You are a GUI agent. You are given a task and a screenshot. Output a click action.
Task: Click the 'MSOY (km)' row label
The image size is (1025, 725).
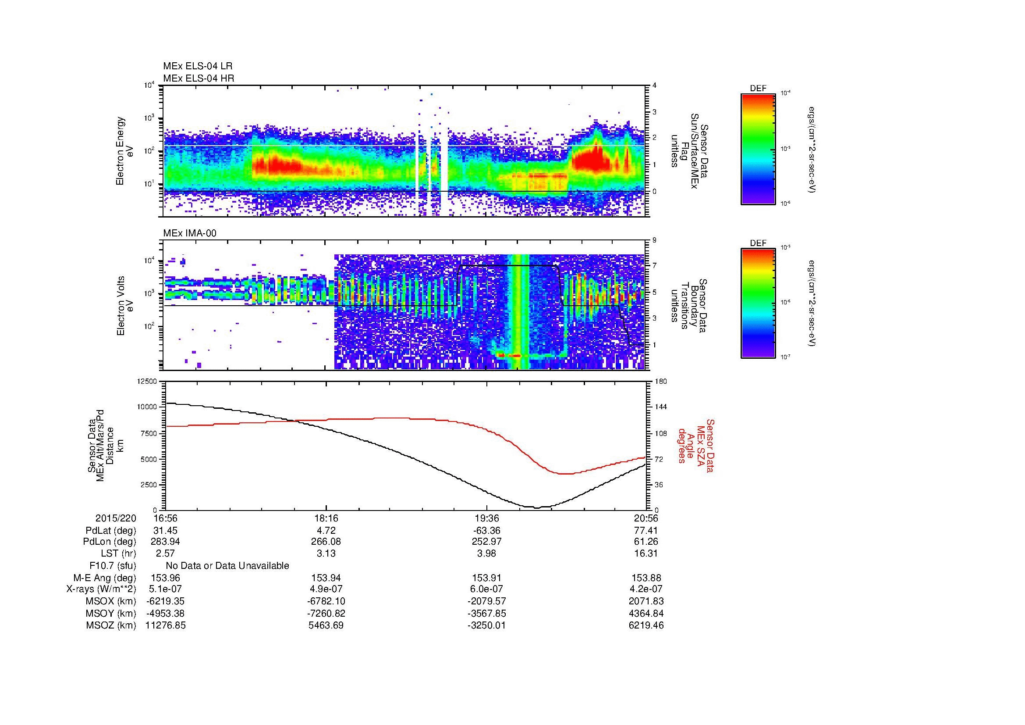point(111,613)
